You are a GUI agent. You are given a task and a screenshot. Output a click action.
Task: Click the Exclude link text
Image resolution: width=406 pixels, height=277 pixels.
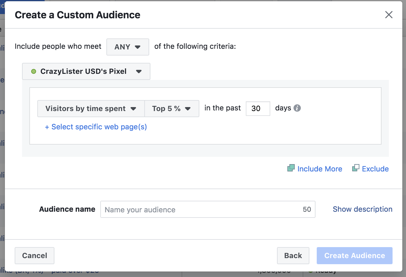[375, 169]
